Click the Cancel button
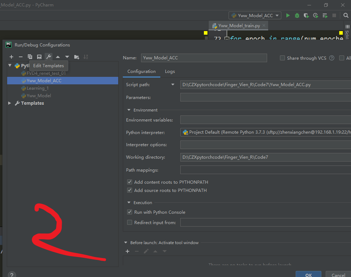This screenshot has height=277, width=351. click(x=338, y=275)
